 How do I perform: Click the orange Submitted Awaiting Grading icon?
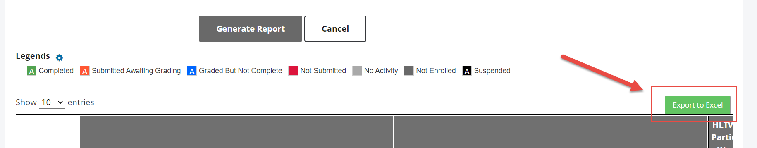click(x=85, y=71)
